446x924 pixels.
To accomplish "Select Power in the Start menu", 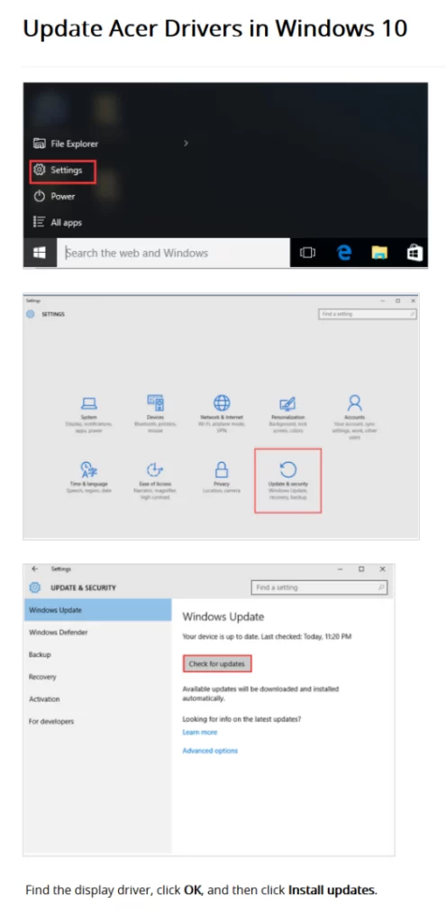I will click(x=54, y=196).
